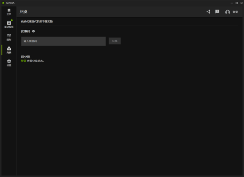The height and width of the screenshot is (177, 244).
Task: Click the 兑换 page title in header
Action: point(23,12)
